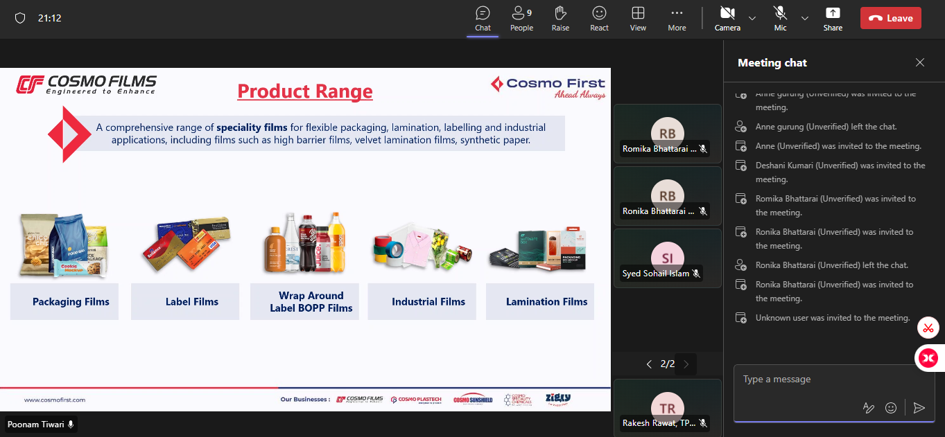Click the Zigly logo in footer

(557, 399)
